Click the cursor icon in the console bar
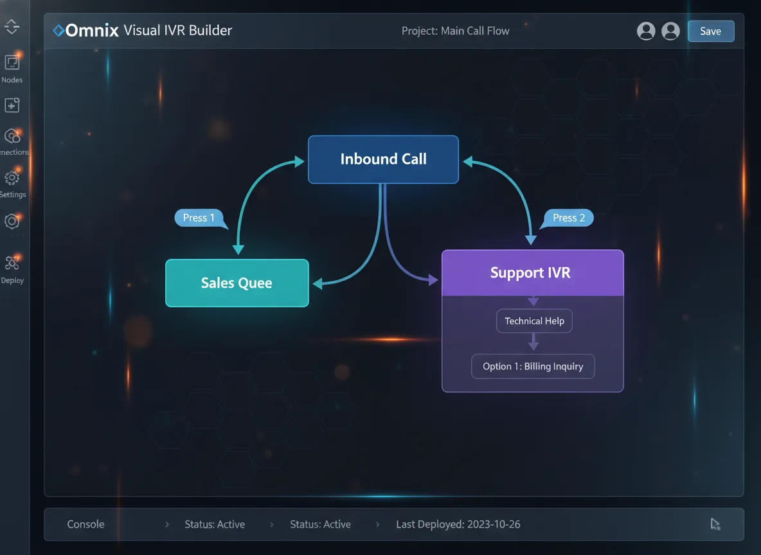Screen dimensions: 761x555 (x=715, y=524)
